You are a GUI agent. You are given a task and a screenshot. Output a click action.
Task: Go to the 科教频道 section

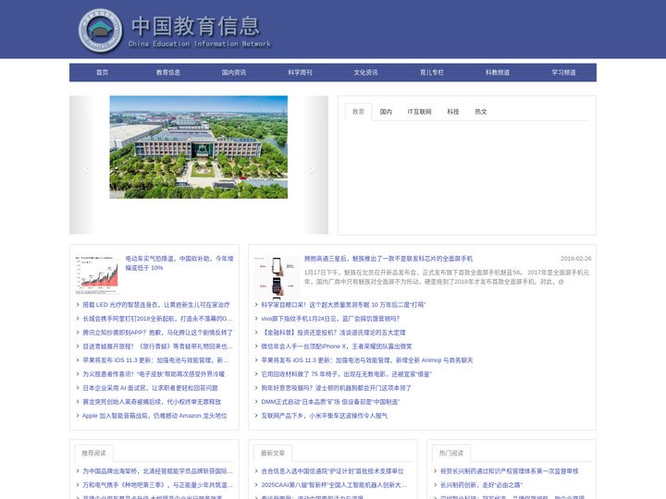[x=498, y=73]
